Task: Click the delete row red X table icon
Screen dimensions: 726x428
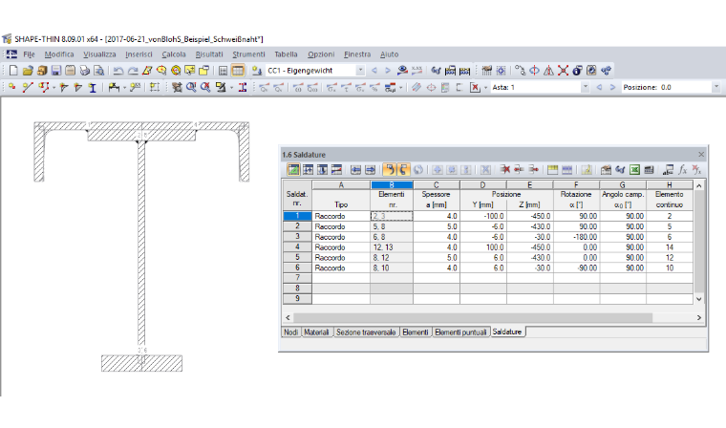Action: point(504,169)
